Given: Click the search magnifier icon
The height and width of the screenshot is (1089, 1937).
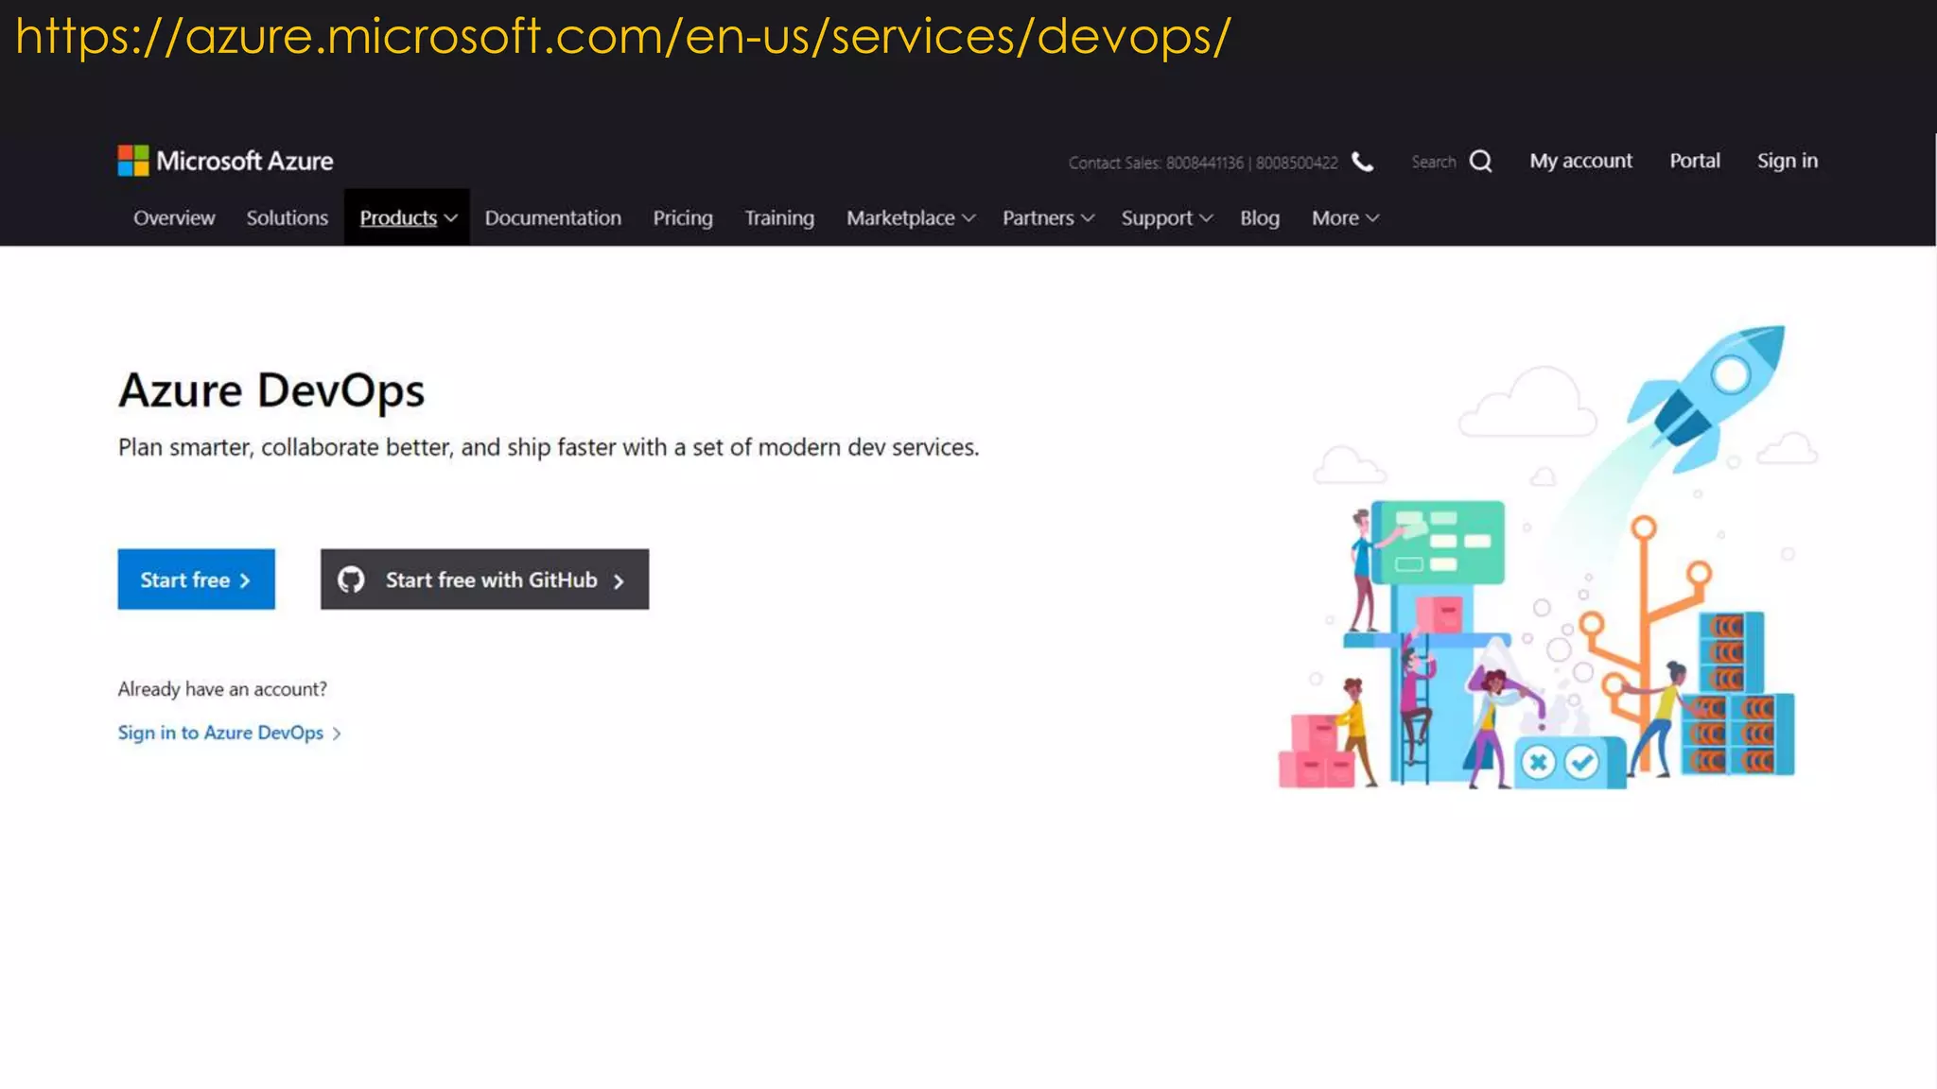Looking at the screenshot, I should (x=1481, y=162).
